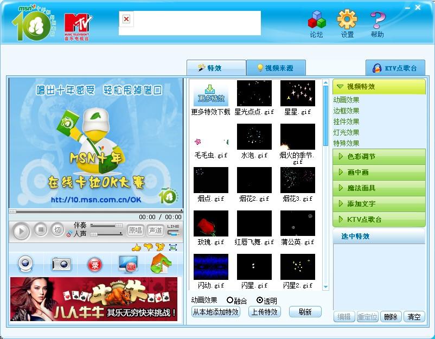Image resolution: width=435 pixels, height=339 pixels.
Task: Switch to the 视频来源 tab
Action: (x=276, y=68)
